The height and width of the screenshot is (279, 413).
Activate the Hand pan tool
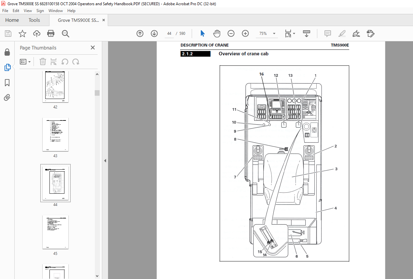217,34
